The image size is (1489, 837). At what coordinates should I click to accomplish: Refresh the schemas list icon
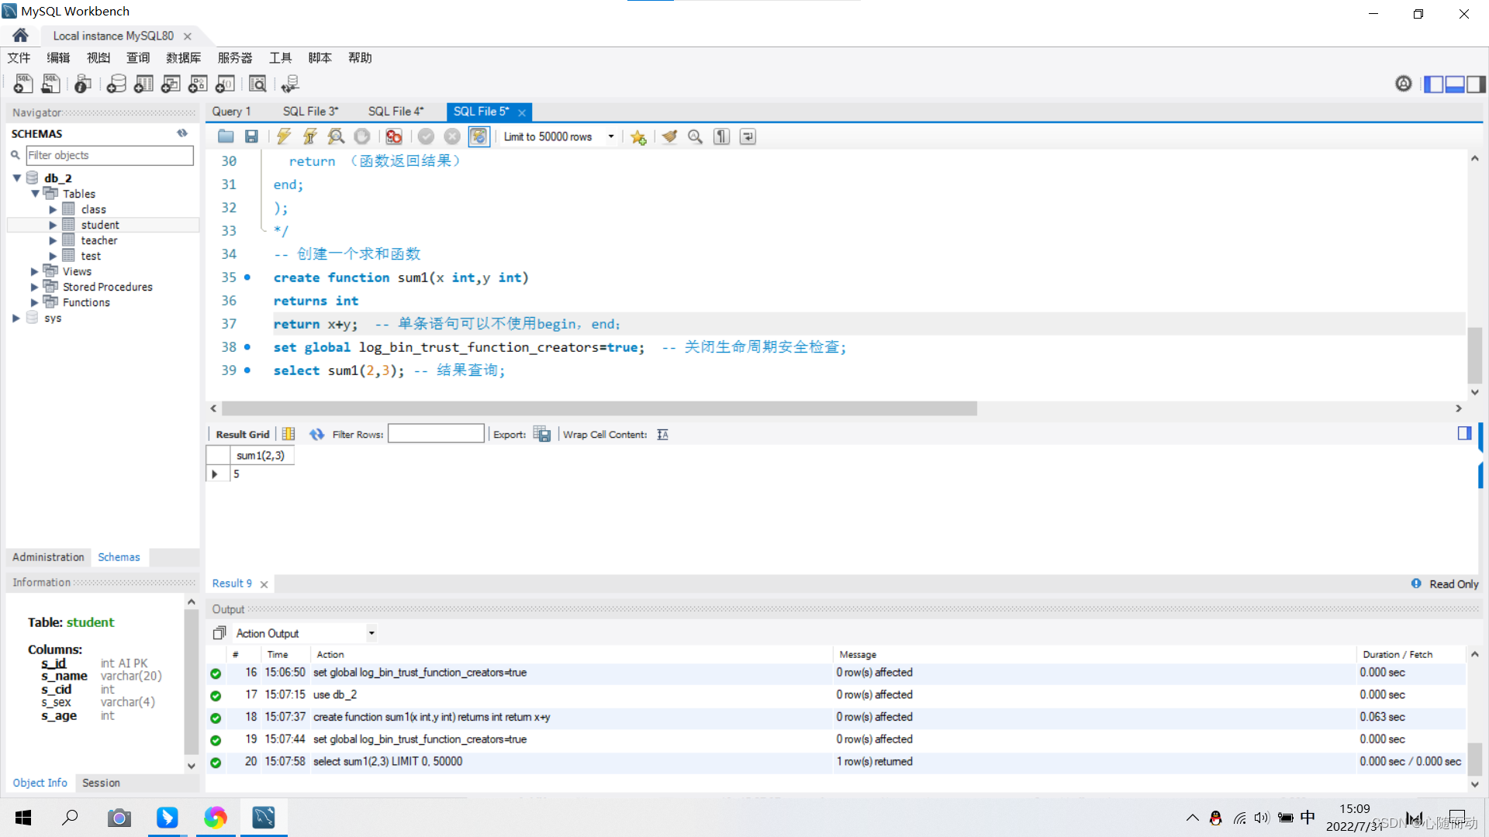[182, 133]
